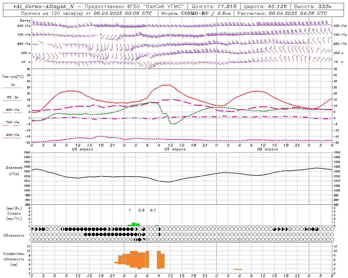
Task: Click the Тем-ра(°C) panel label
Action: point(13,77)
